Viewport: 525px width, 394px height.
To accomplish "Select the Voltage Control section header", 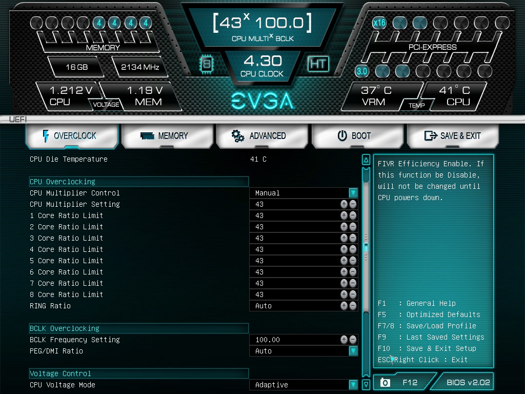I will [138, 373].
